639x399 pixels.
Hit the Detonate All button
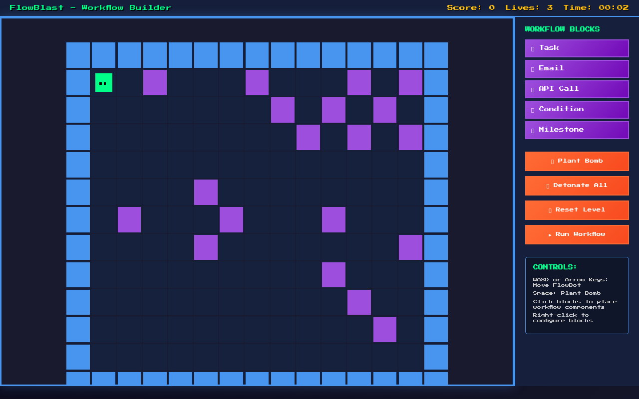click(577, 186)
